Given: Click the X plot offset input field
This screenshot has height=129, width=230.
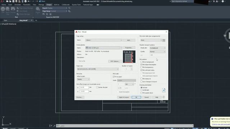Looking at the screenshot, I should click(x=84, y=87).
